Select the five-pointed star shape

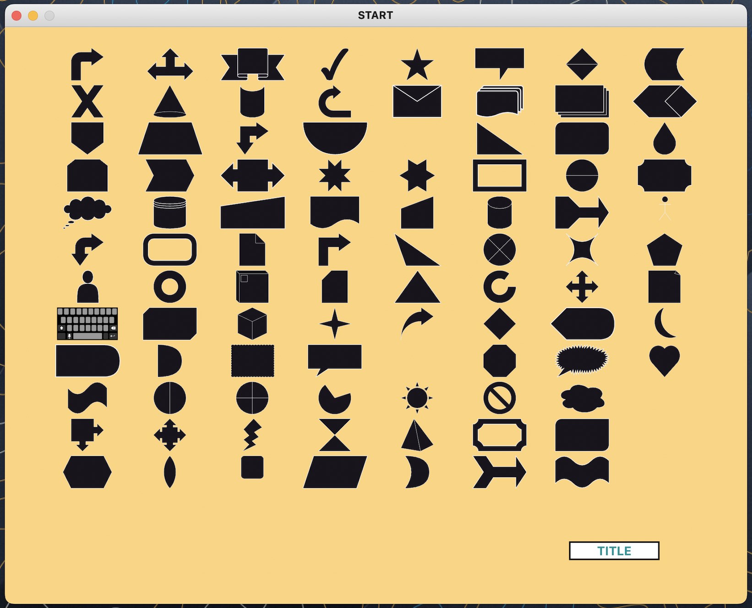click(417, 65)
